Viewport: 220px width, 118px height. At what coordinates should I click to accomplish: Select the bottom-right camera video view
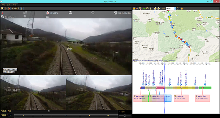click(99, 93)
